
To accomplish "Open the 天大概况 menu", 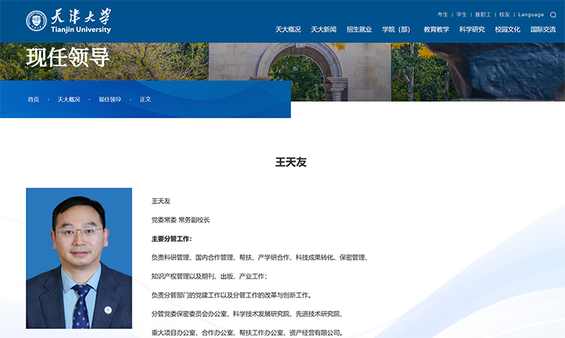I will coord(288,29).
